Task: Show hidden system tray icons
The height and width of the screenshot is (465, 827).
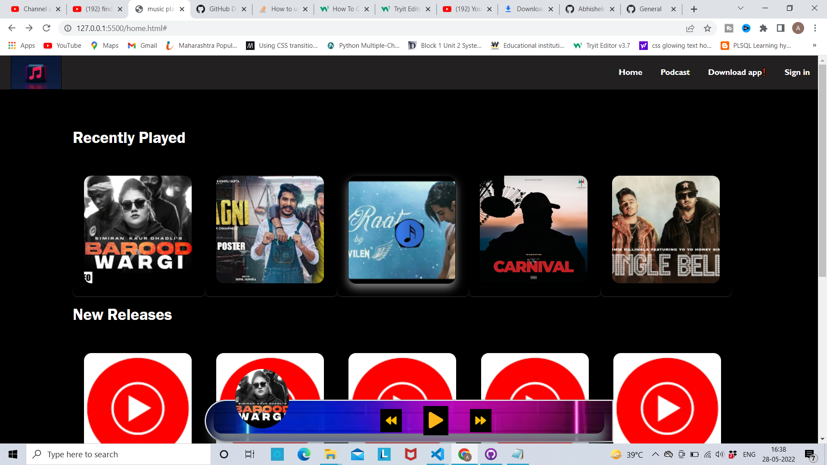Action: [x=655, y=454]
